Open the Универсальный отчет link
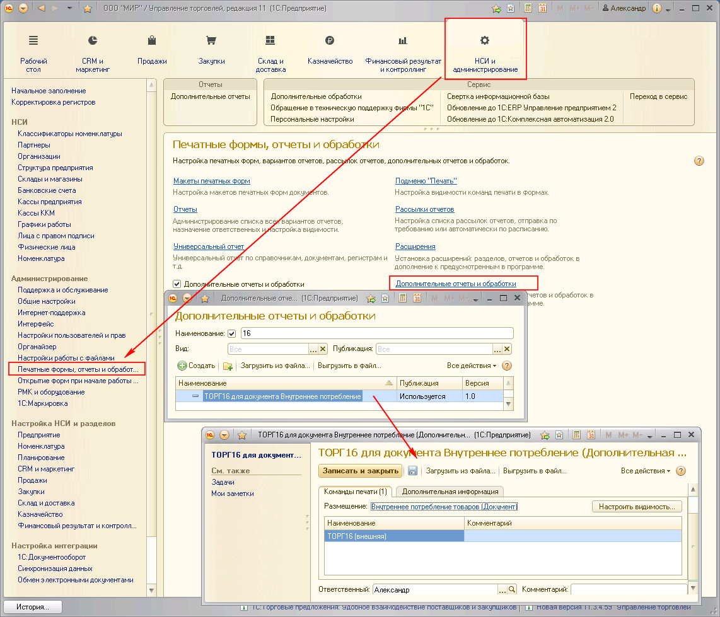The height and width of the screenshot is (617, 720). pos(209,246)
